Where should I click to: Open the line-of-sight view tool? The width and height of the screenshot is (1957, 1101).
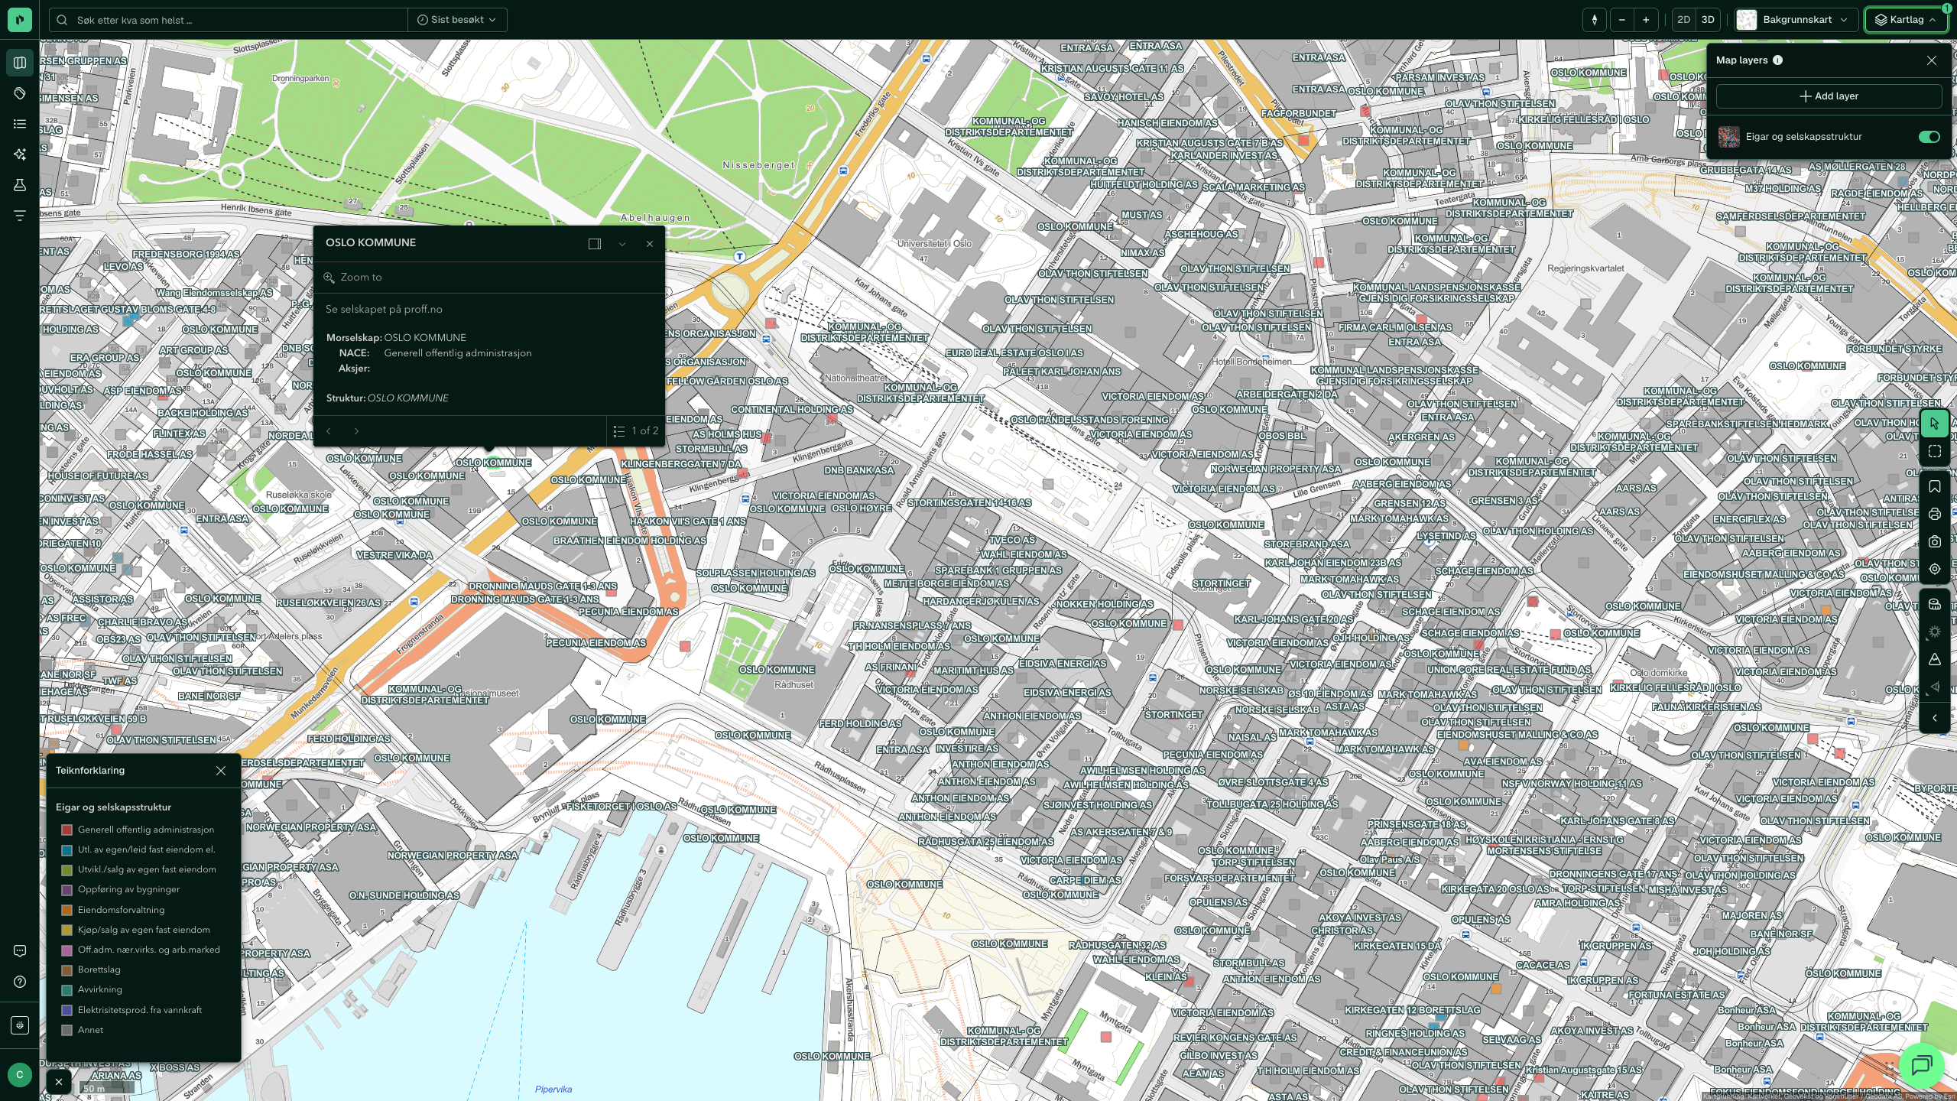click(1935, 687)
